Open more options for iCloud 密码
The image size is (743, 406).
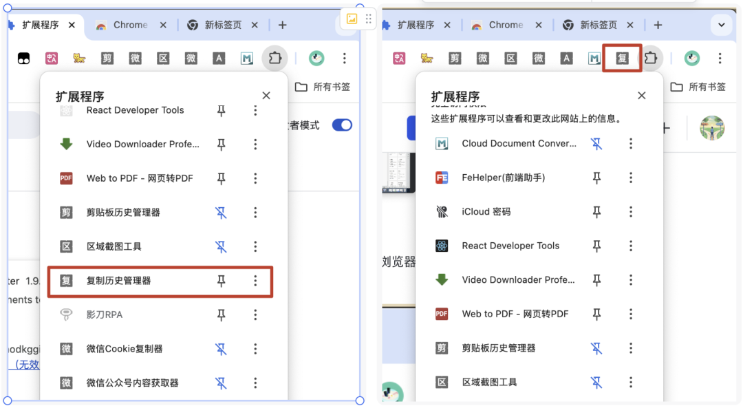click(631, 212)
